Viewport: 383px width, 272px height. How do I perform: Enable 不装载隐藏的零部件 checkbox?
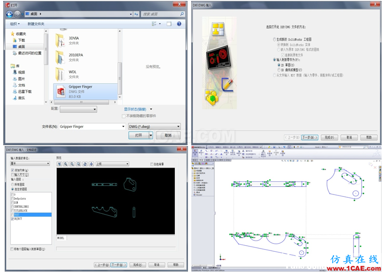coord(124,116)
